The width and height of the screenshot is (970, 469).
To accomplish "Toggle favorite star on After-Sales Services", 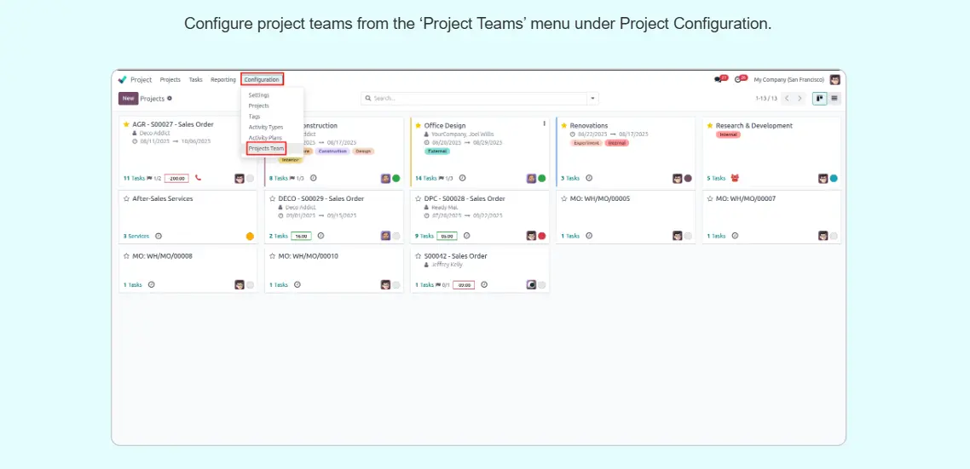I will pyautogui.click(x=126, y=199).
